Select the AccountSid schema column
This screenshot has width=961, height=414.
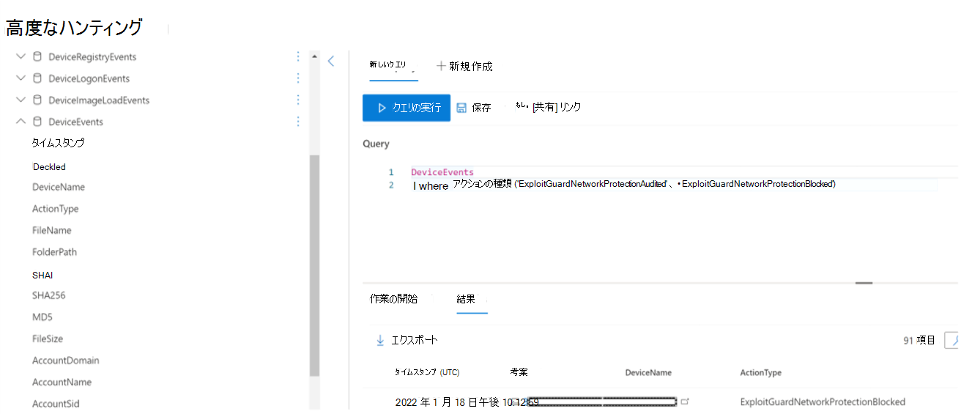tap(56, 404)
